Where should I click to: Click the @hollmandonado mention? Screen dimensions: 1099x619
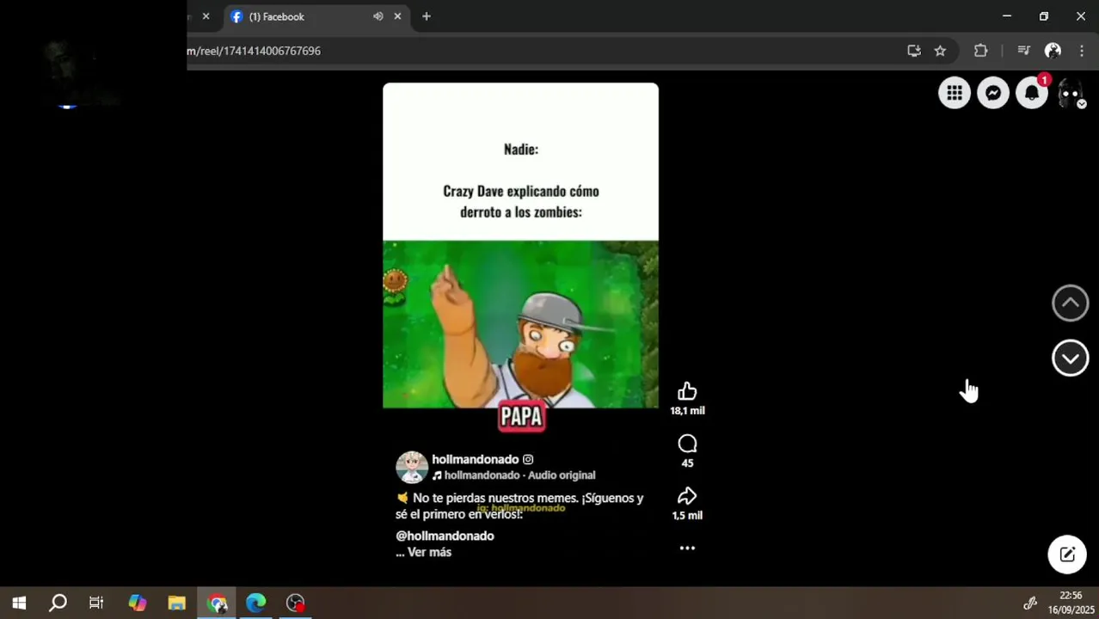445,536
